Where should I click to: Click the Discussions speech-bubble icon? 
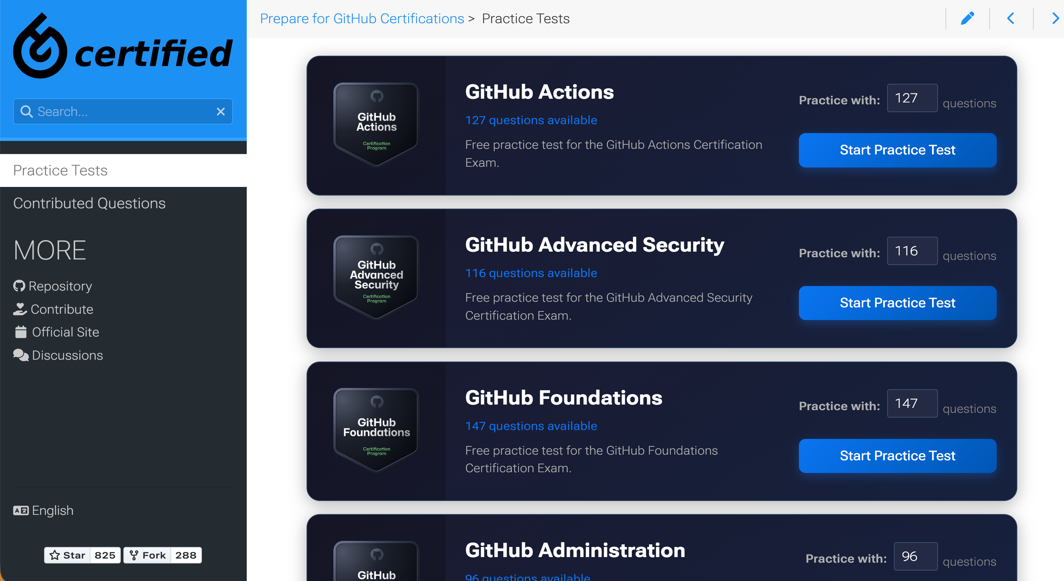19,355
